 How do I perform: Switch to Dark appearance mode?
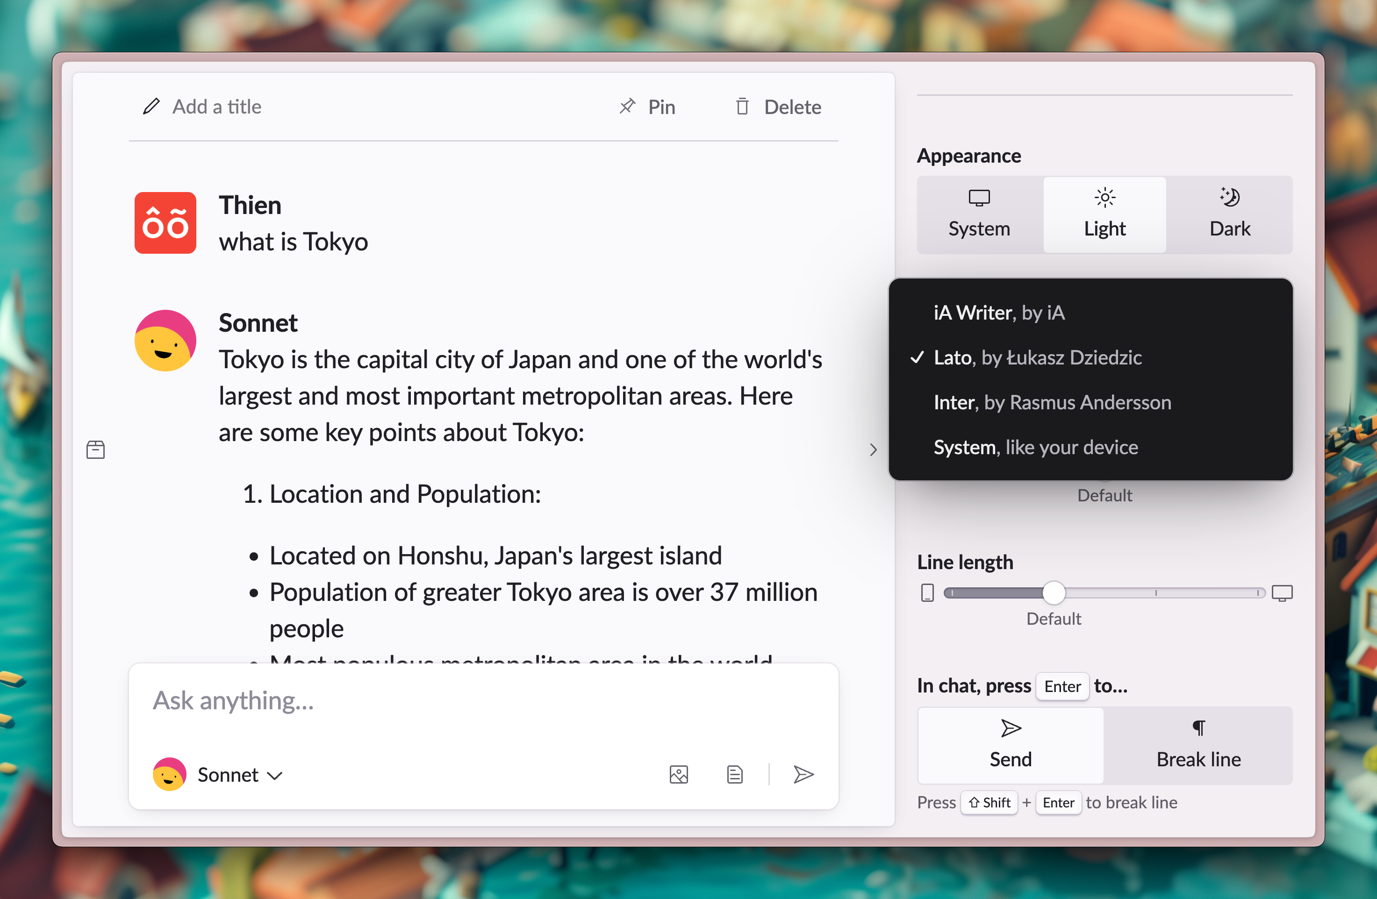coord(1230,214)
